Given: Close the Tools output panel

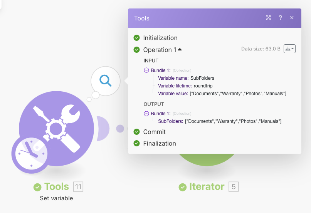Looking at the screenshot, I should [292, 18].
